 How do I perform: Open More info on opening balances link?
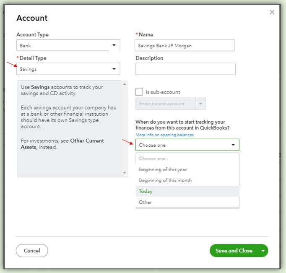point(164,135)
